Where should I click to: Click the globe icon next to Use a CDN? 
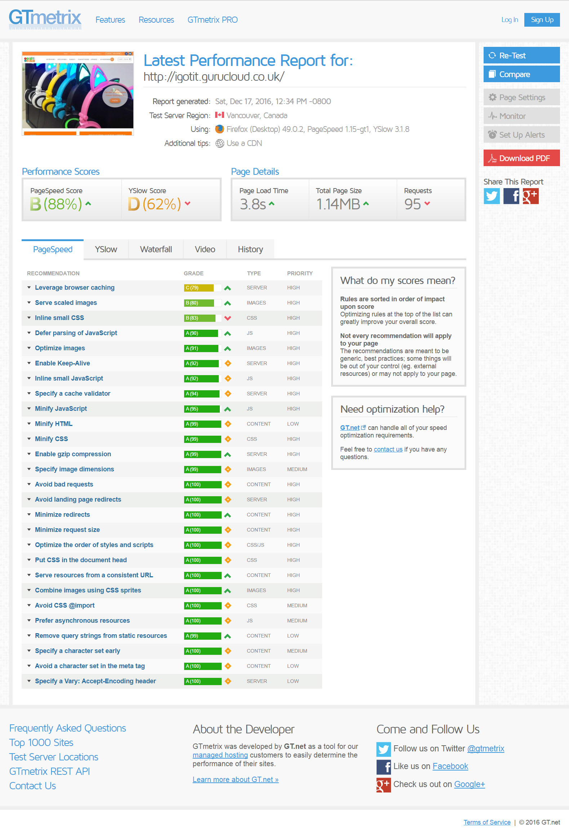point(219,143)
